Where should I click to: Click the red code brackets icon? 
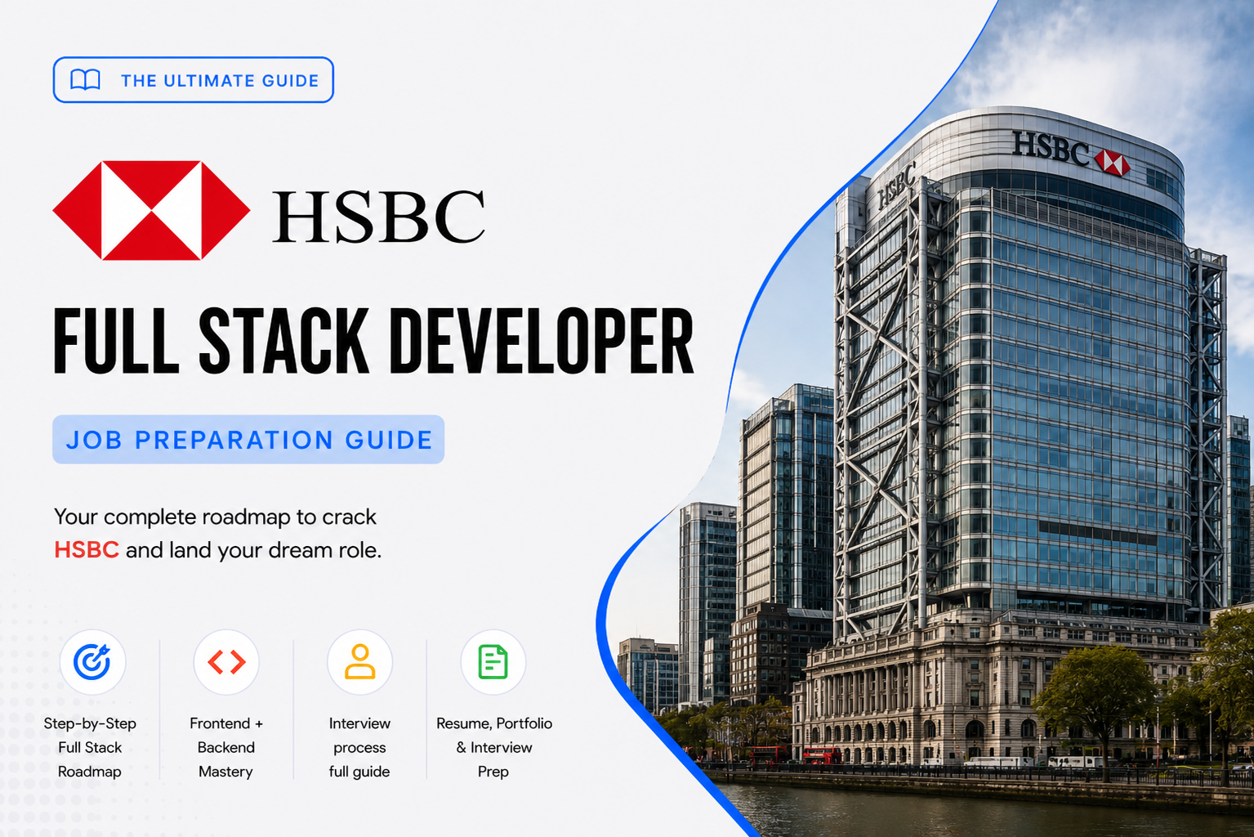coord(226,661)
